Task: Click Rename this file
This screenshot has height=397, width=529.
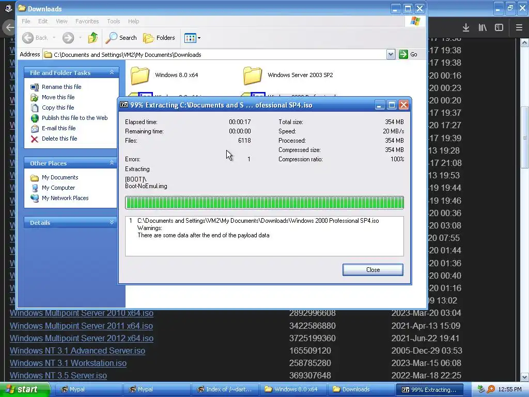Action: 61,87
